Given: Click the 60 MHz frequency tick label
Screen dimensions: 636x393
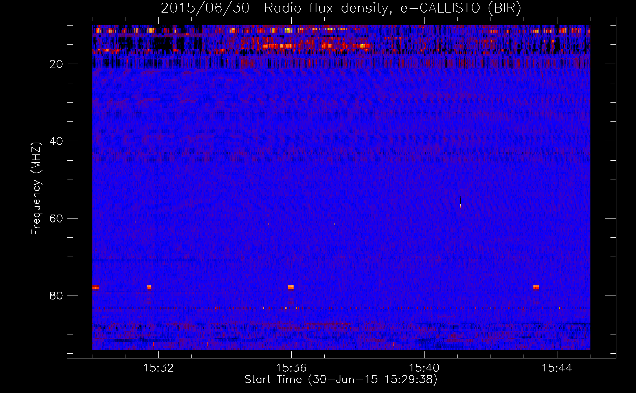Looking at the screenshot, I should 57,219.
